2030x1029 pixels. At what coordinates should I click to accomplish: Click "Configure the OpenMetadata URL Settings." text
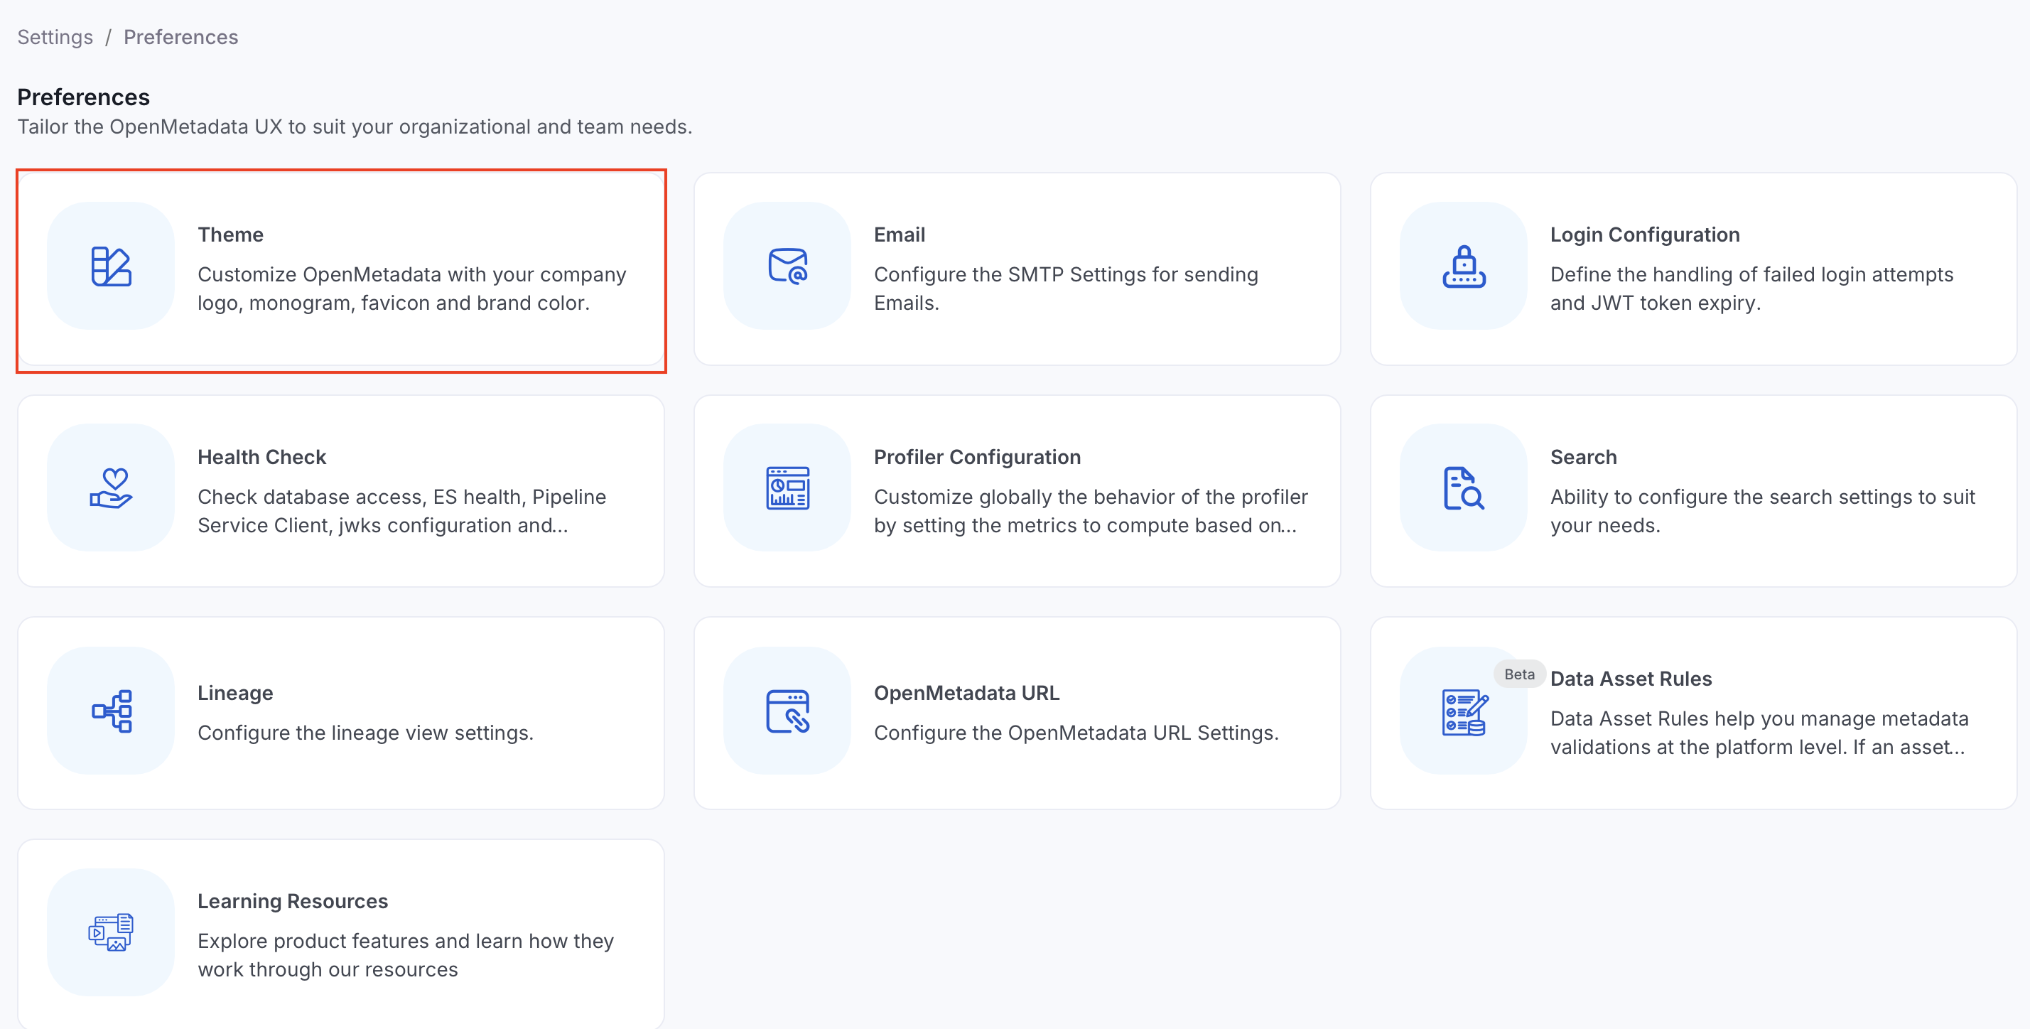pos(1076,733)
